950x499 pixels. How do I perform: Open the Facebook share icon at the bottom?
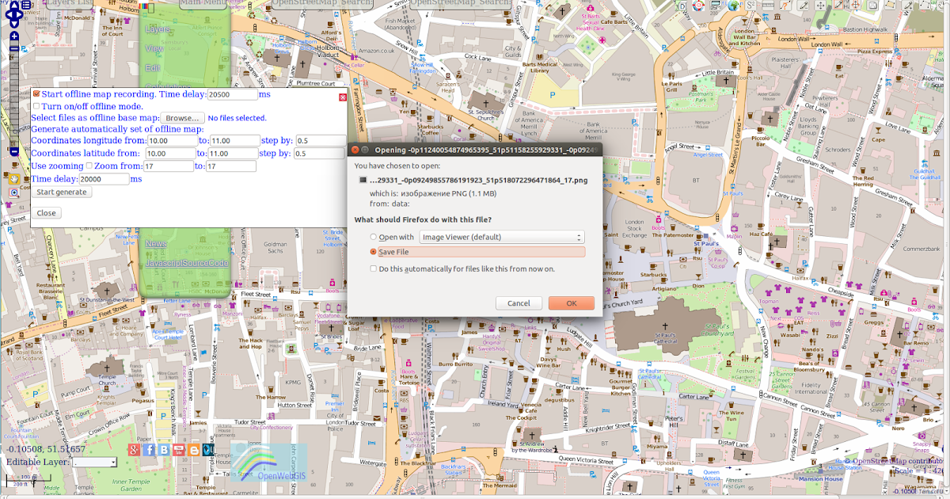pos(147,451)
